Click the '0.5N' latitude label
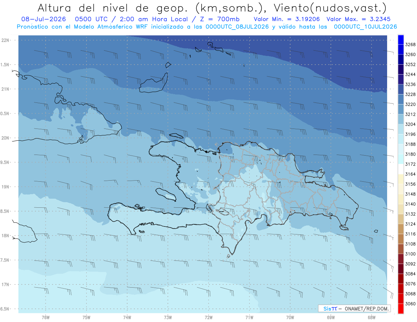 (5, 114)
